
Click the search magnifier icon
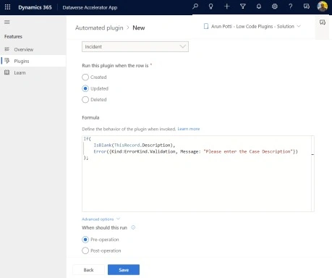(x=195, y=7)
